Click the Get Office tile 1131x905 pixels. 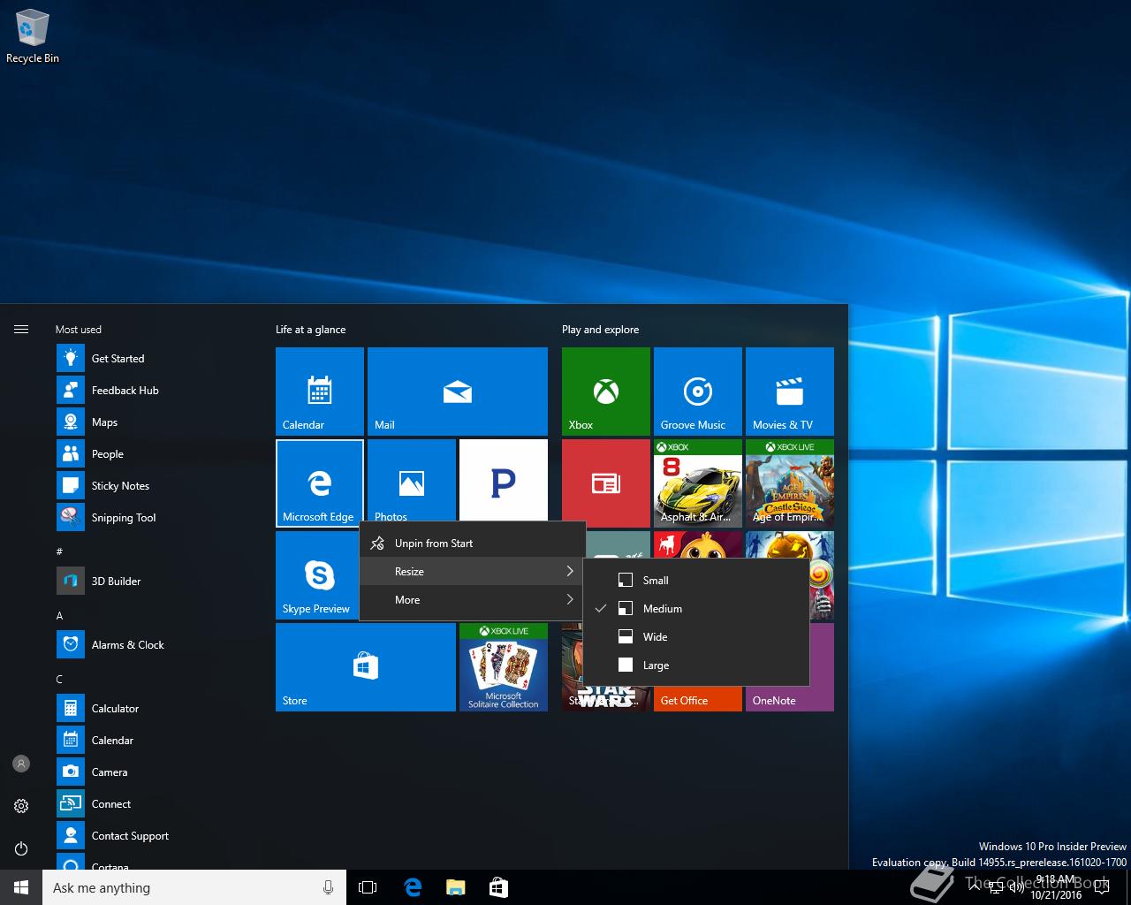click(698, 698)
